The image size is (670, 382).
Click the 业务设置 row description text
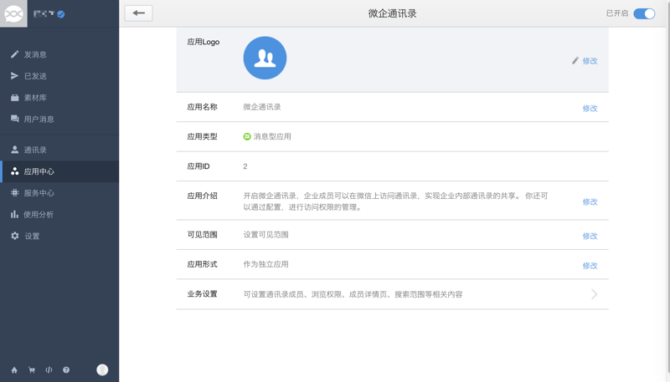tap(353, 294)
